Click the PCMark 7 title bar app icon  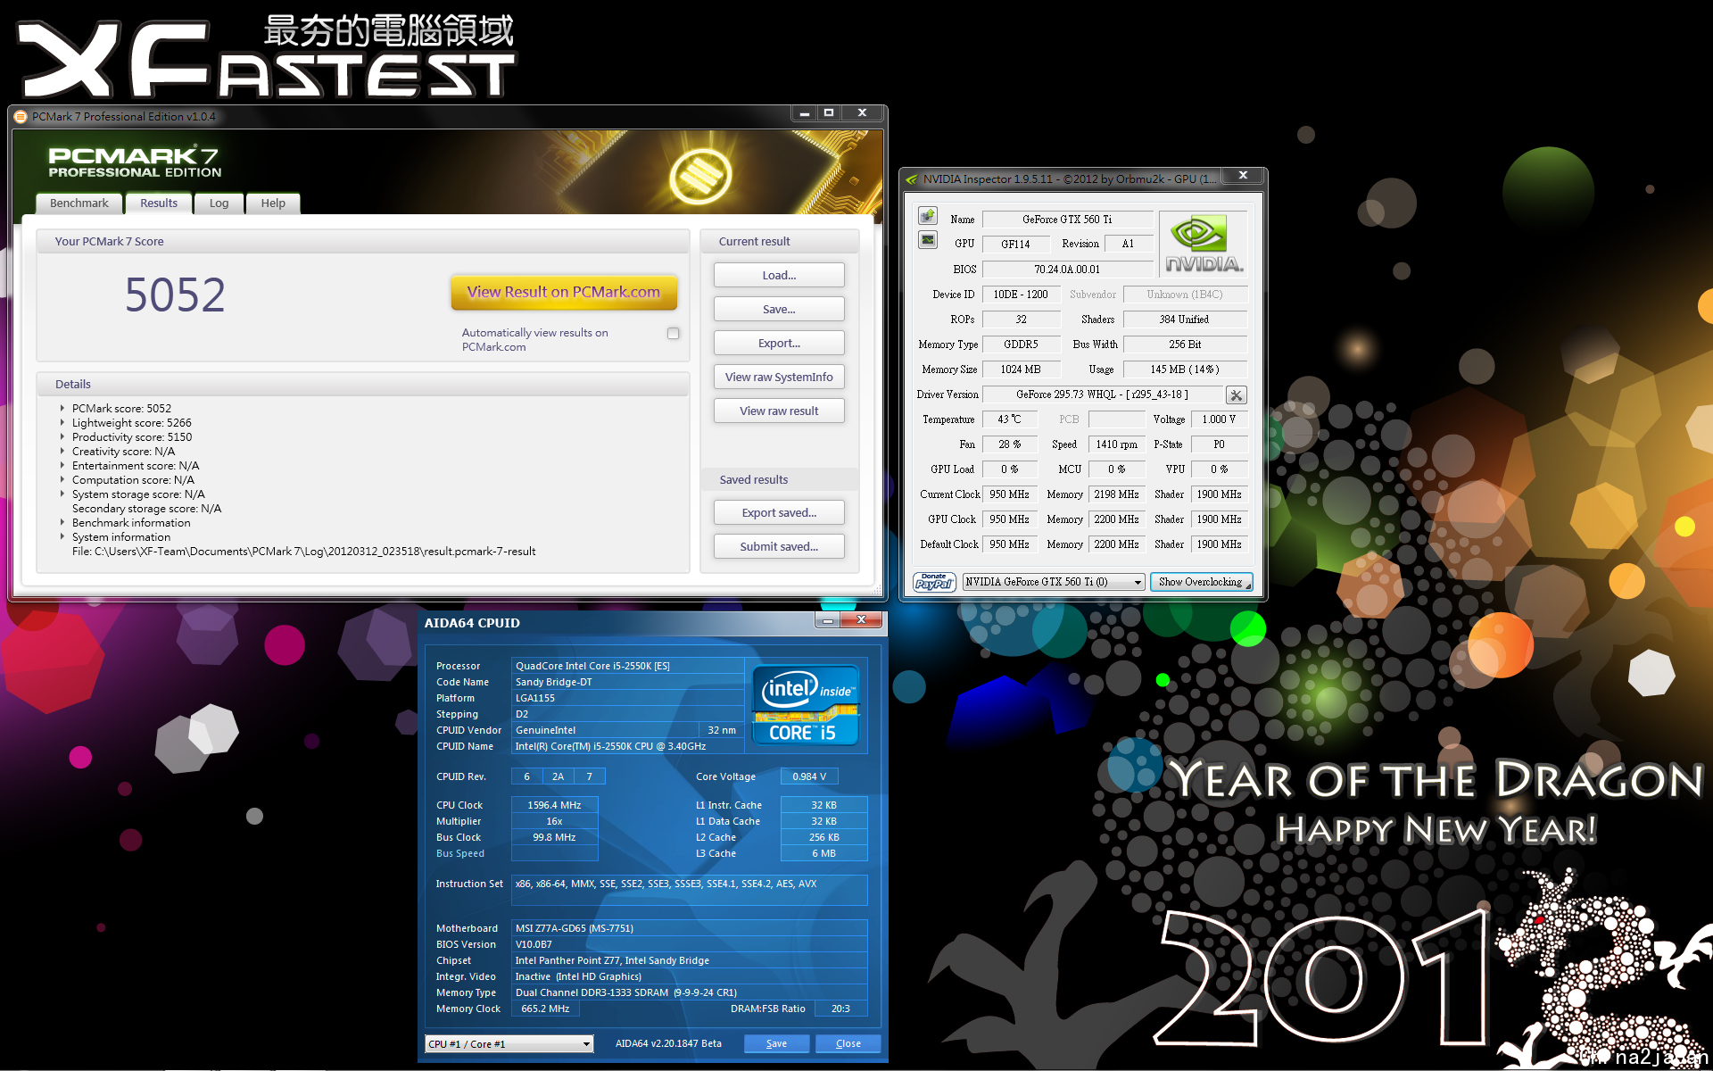point(21,116)
